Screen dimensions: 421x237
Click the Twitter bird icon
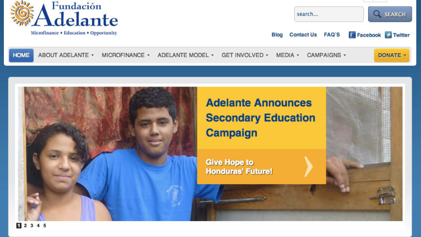[388, 35]
